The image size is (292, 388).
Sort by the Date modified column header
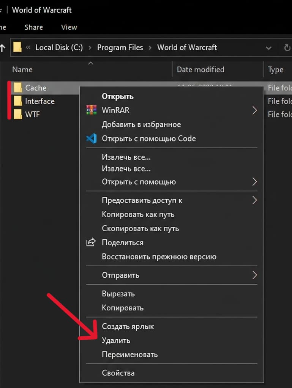click(x=200, y=70)
